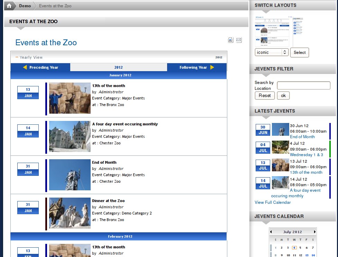Open 'End of Month' link in Latest JEvents
338x257 pixels.
click(x=302, y=137)
